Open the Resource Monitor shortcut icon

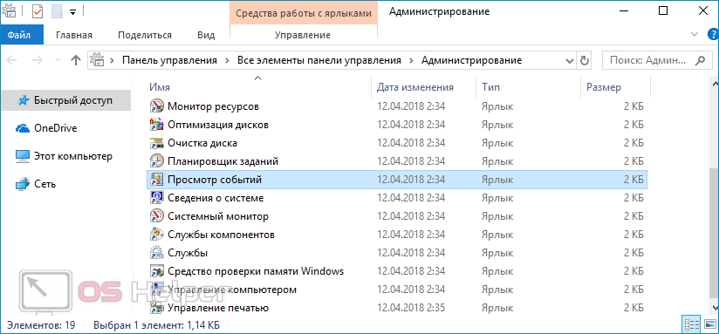157,106
